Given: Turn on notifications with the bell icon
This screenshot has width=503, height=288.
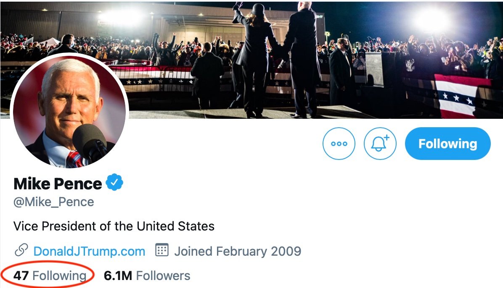Looking at the screenshot, I should pos(380,144).
